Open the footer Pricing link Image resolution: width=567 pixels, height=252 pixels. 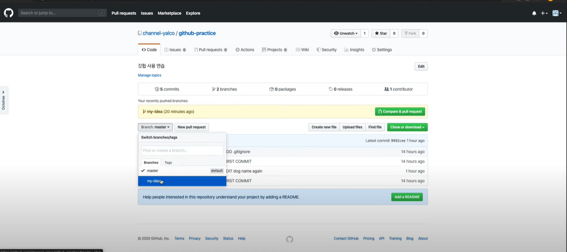(369, 239)
